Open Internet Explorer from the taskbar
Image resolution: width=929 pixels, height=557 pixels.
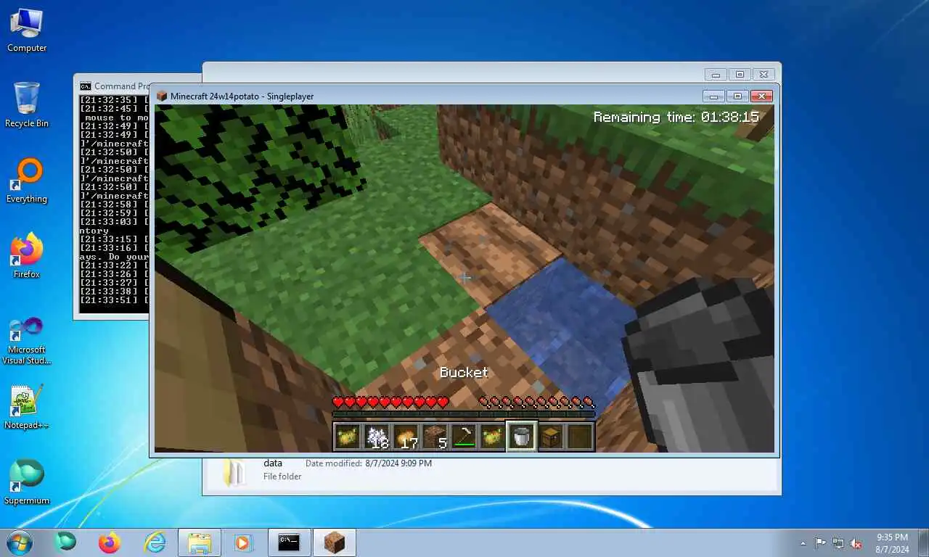[x=155, y=542]
